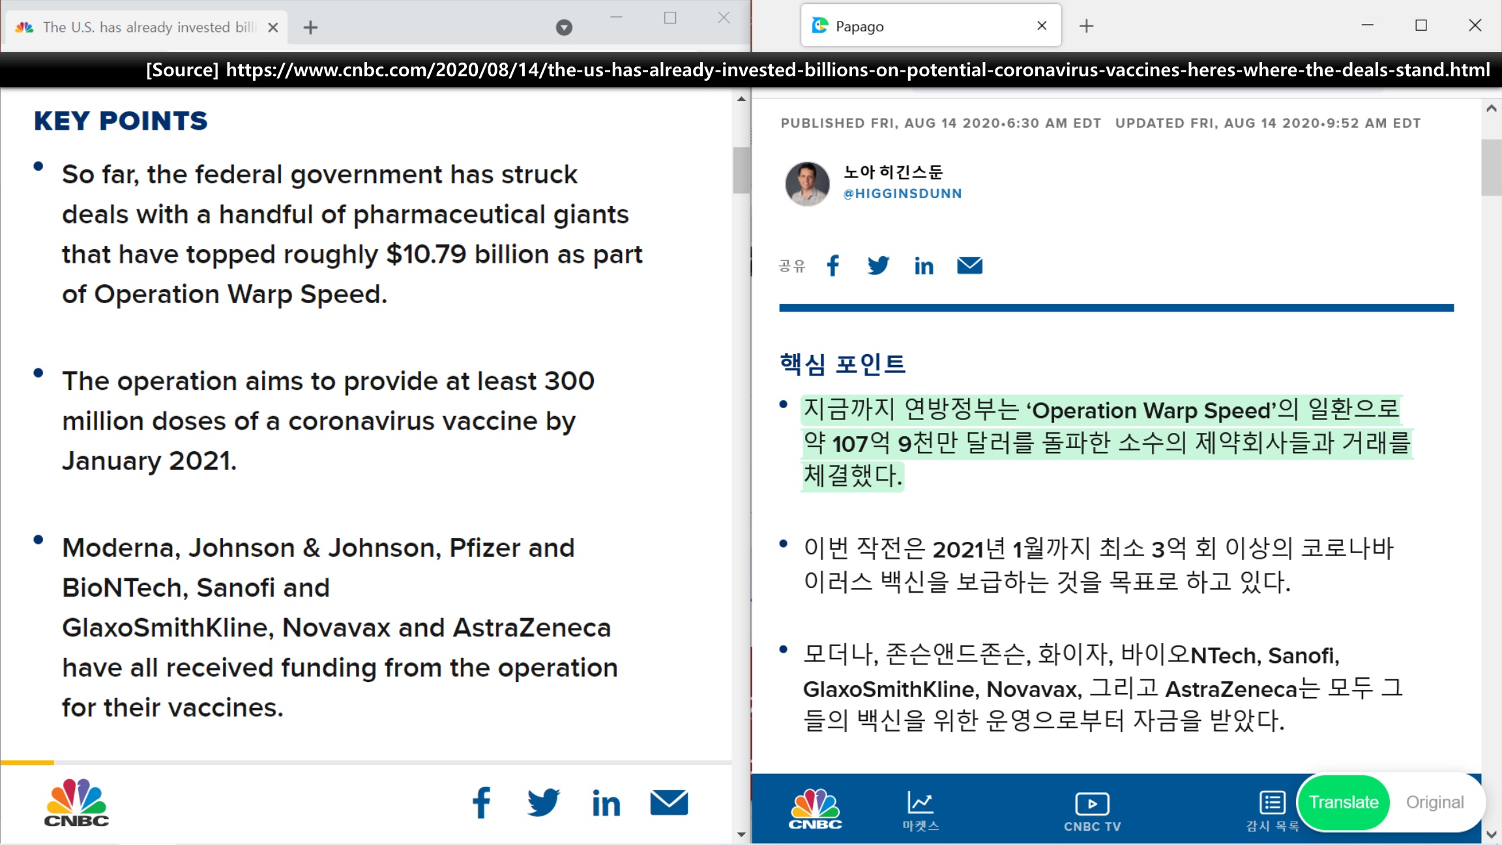Image resolution: width=1502 pixels, height=845 pixels.
Task: Click the 'Moderna, Johnson & Johnson' bullet paragraph
Action: 340,627
